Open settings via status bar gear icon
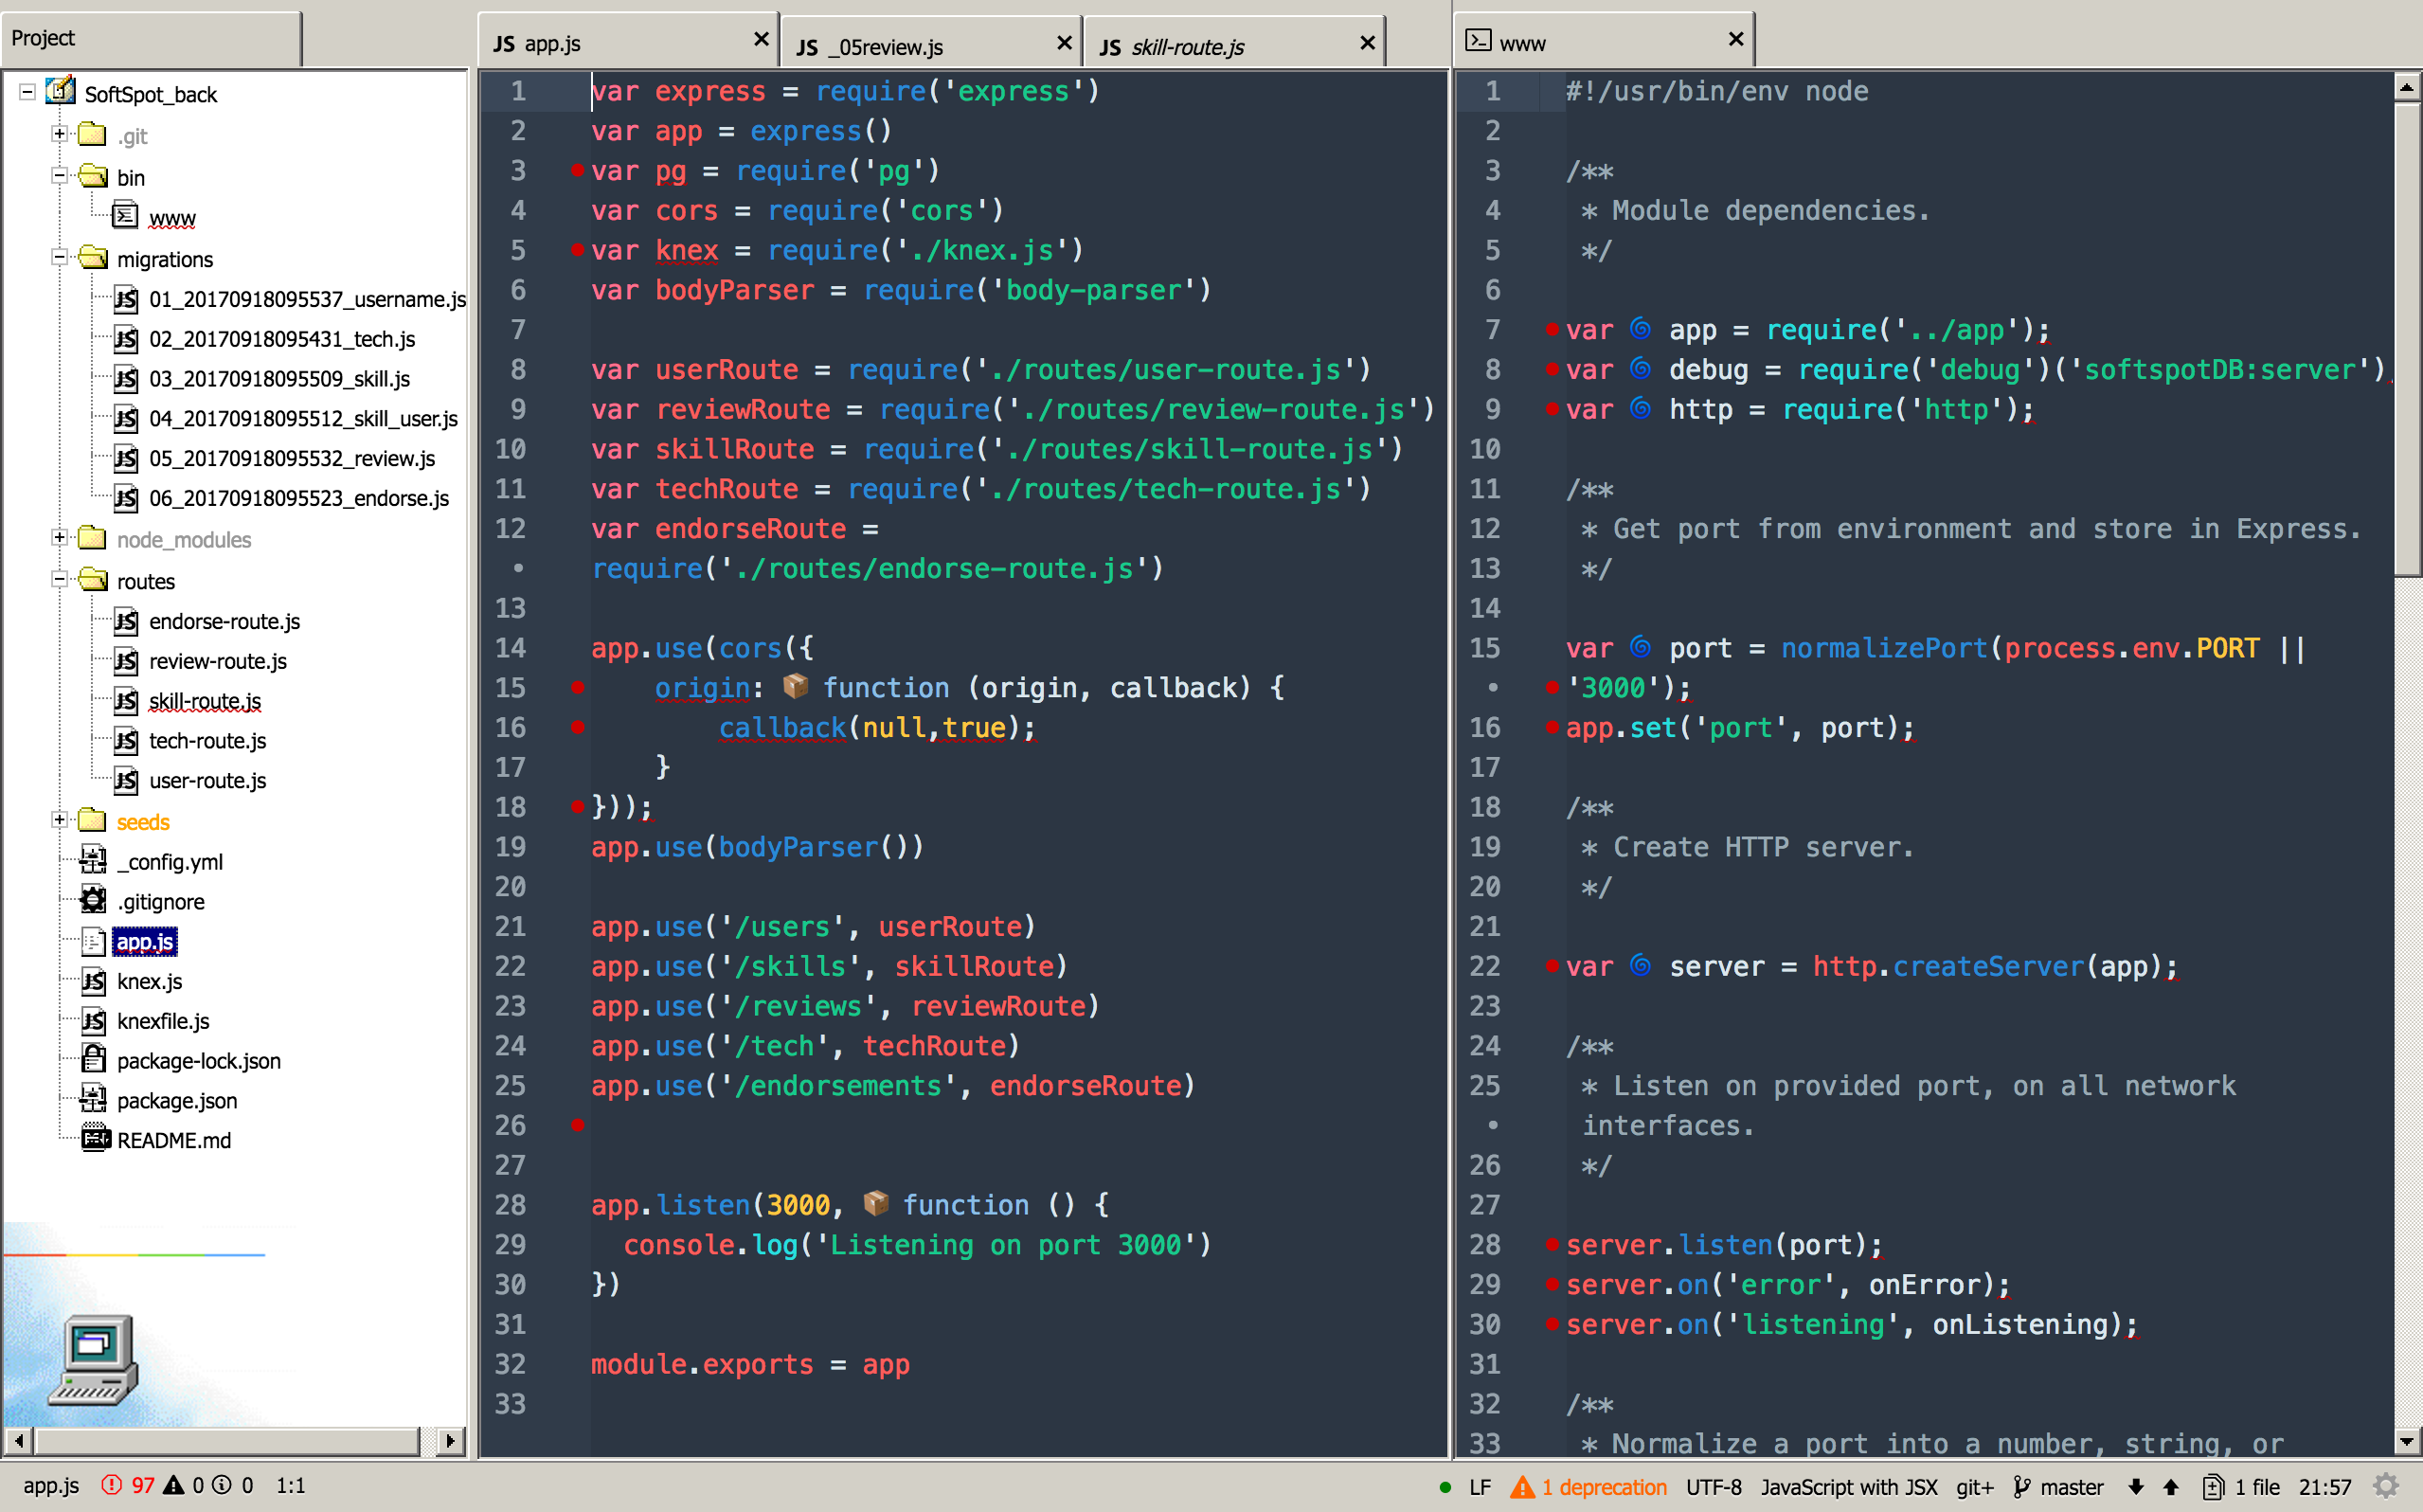 [x=2386, y=1486]
